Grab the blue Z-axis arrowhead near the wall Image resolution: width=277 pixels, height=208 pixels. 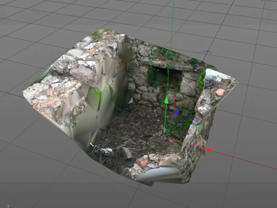coord(177,112)
